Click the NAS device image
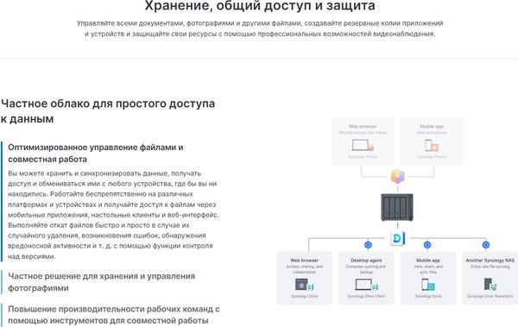Screen dimensions: 518x327 tap(397, 207)
